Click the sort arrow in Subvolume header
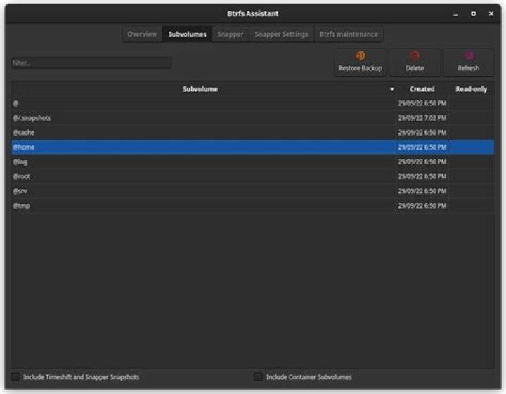 tap(391, 89)
